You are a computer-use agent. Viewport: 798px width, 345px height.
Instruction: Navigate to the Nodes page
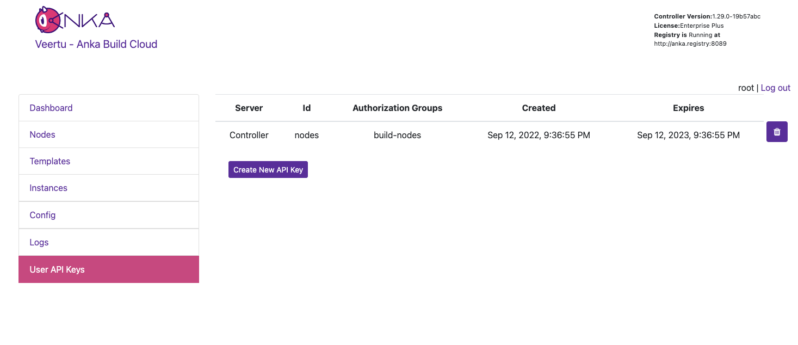42,134
